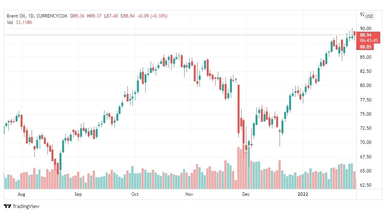Screen dimensions: 386x213
Task: Click the 80.00 price scale label
Action: (365, 86)
